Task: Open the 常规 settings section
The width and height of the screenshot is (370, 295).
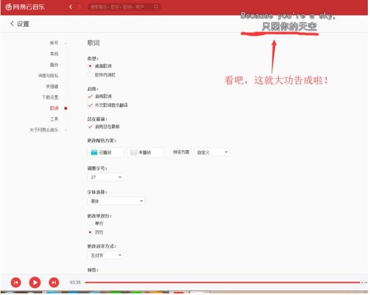Action: [x=54, y=54]
